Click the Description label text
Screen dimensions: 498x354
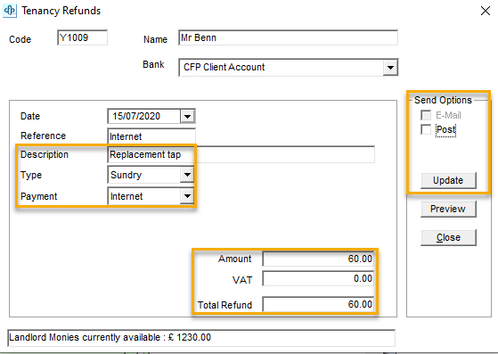coord(45,155)
